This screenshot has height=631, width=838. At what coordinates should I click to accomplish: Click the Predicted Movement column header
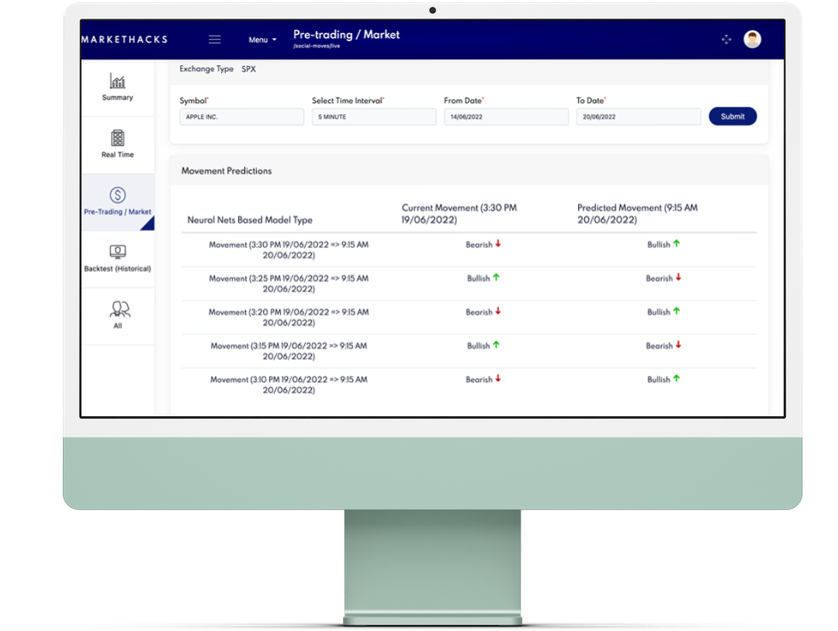pos(637,214)
